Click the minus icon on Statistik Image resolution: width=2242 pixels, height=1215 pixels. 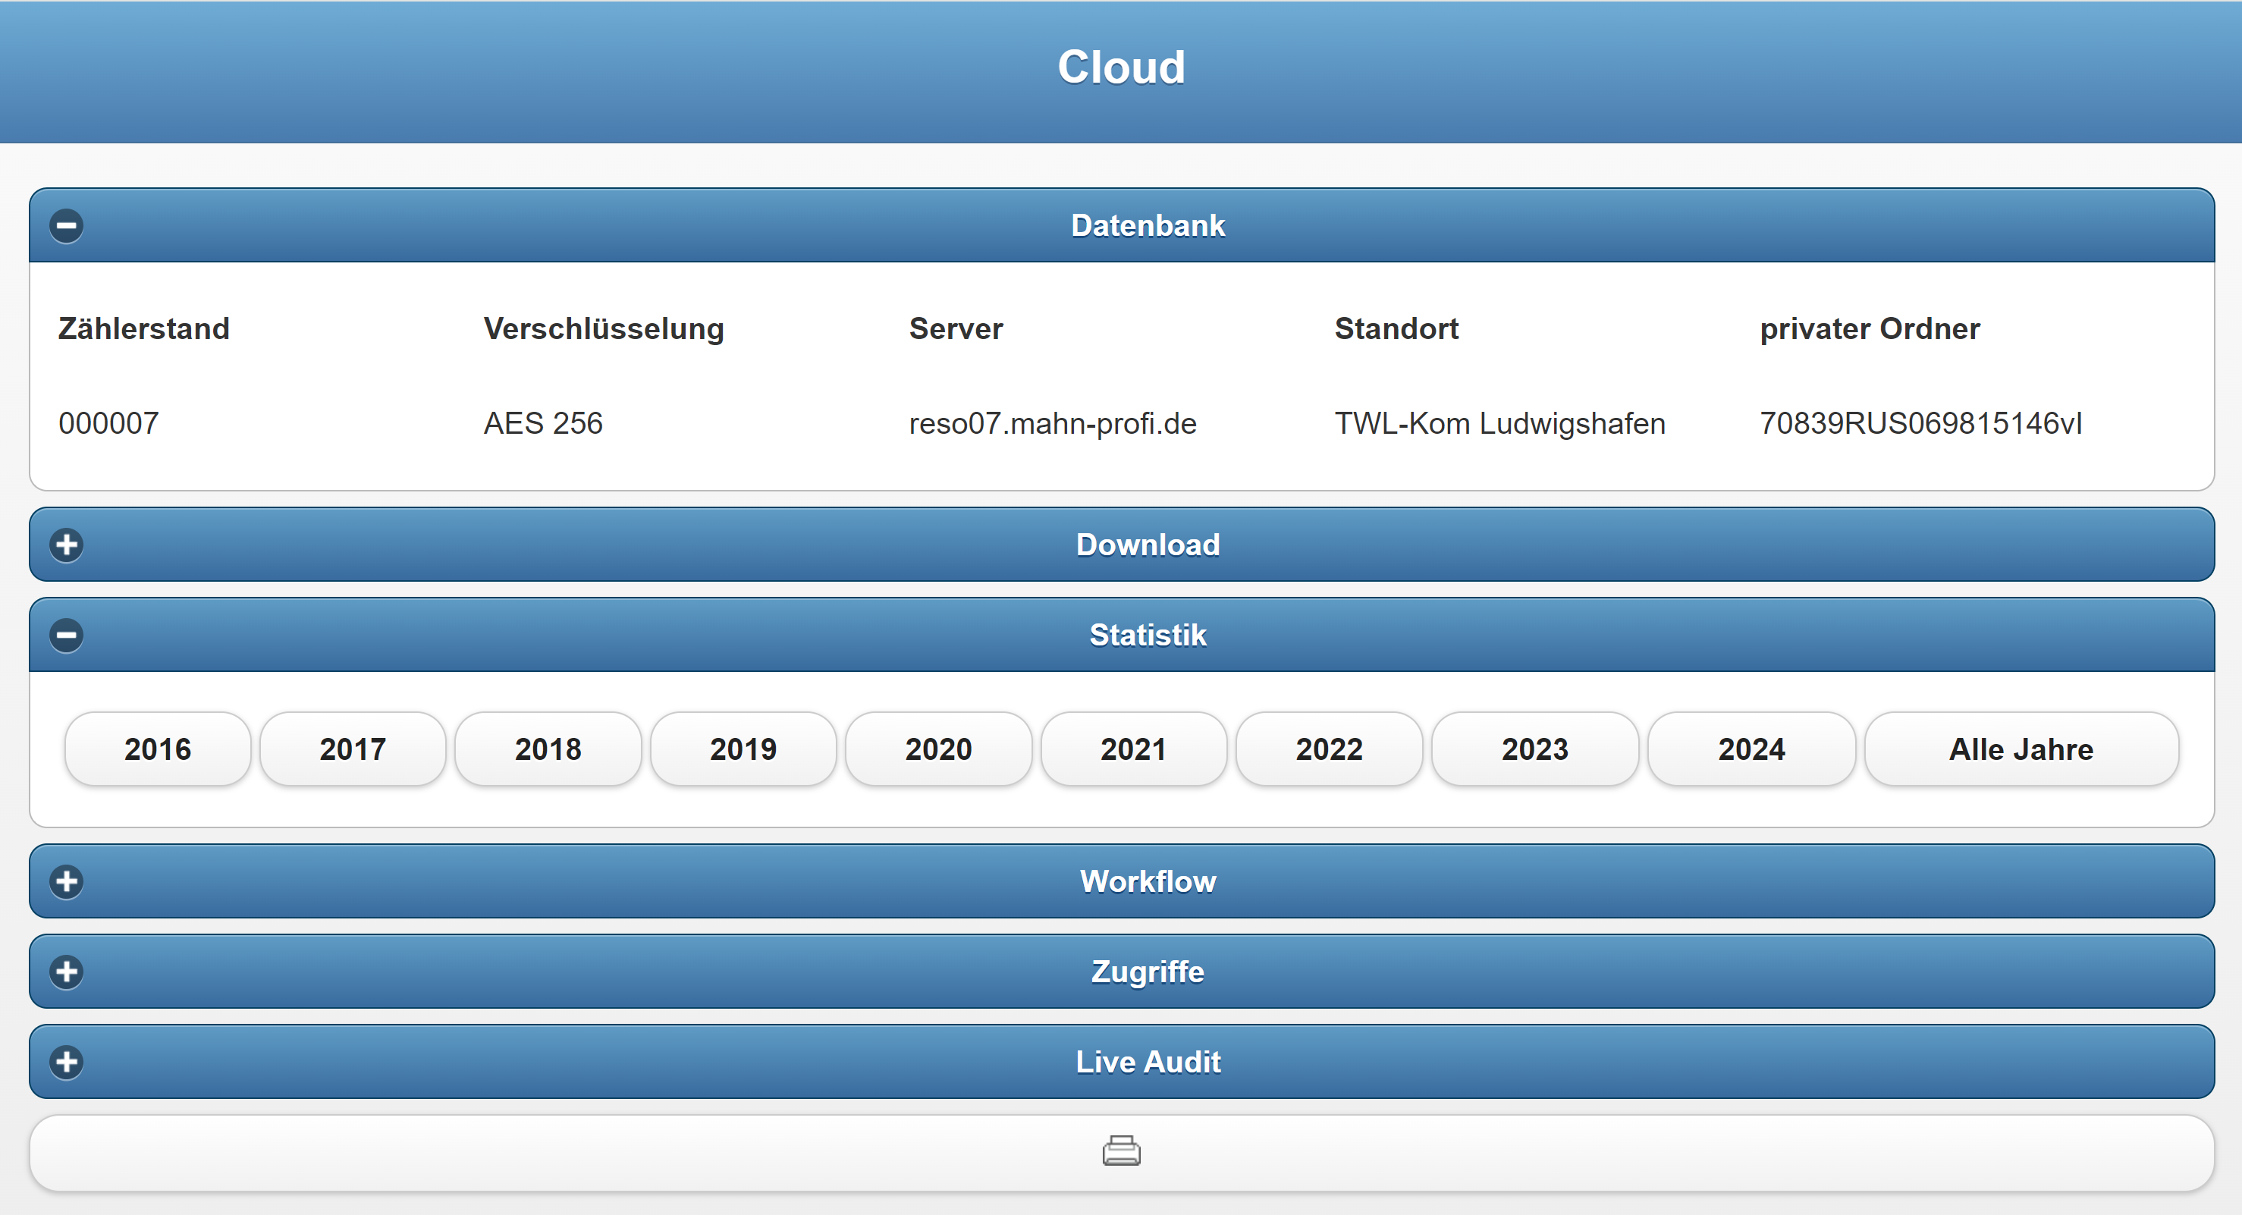pos(66,635)
